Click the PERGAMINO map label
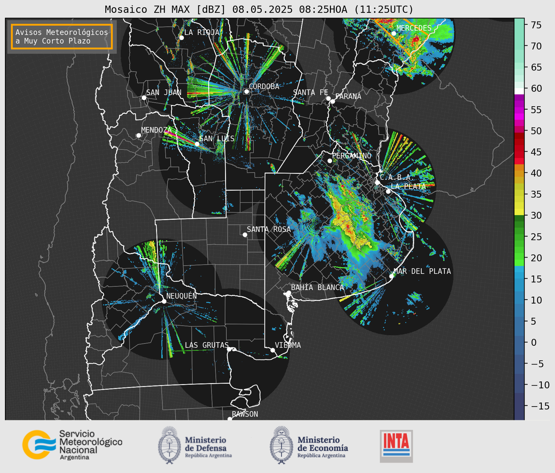555x473 pixels. click(352, 156)
